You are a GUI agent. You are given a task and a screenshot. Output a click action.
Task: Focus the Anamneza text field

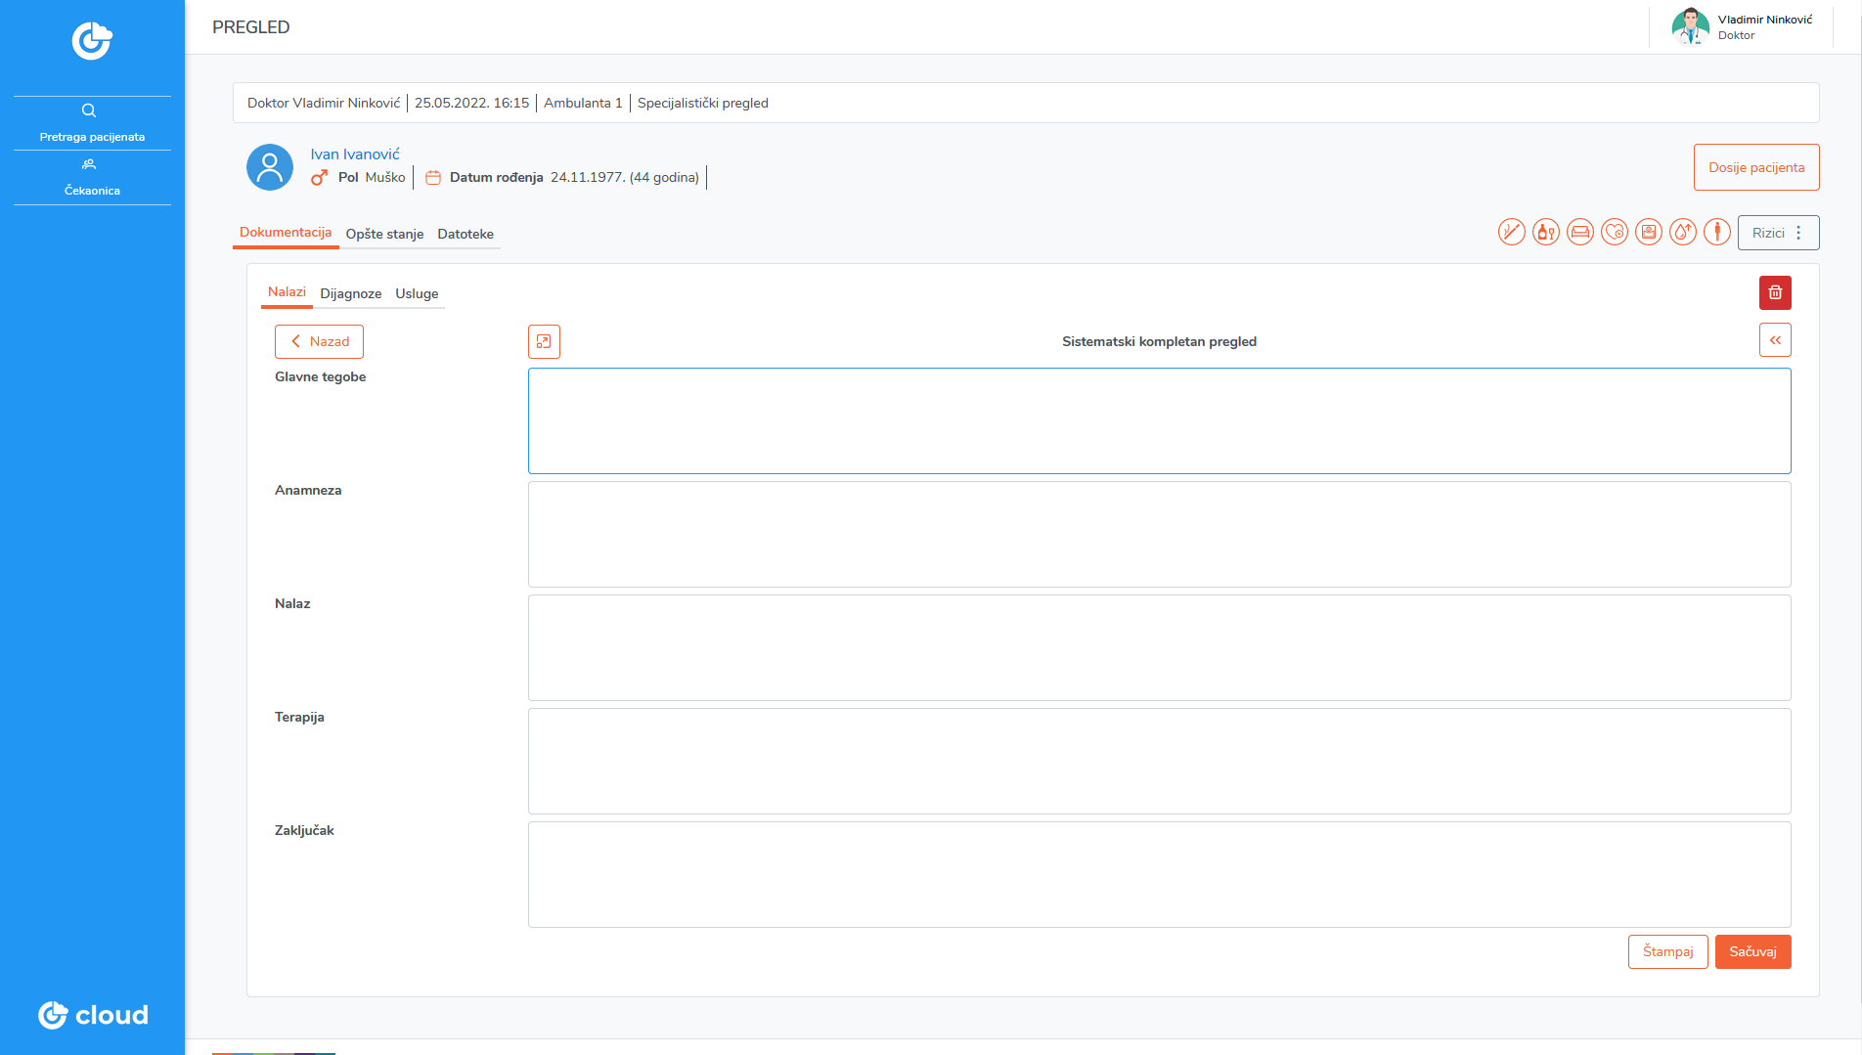pos(1159,534)
